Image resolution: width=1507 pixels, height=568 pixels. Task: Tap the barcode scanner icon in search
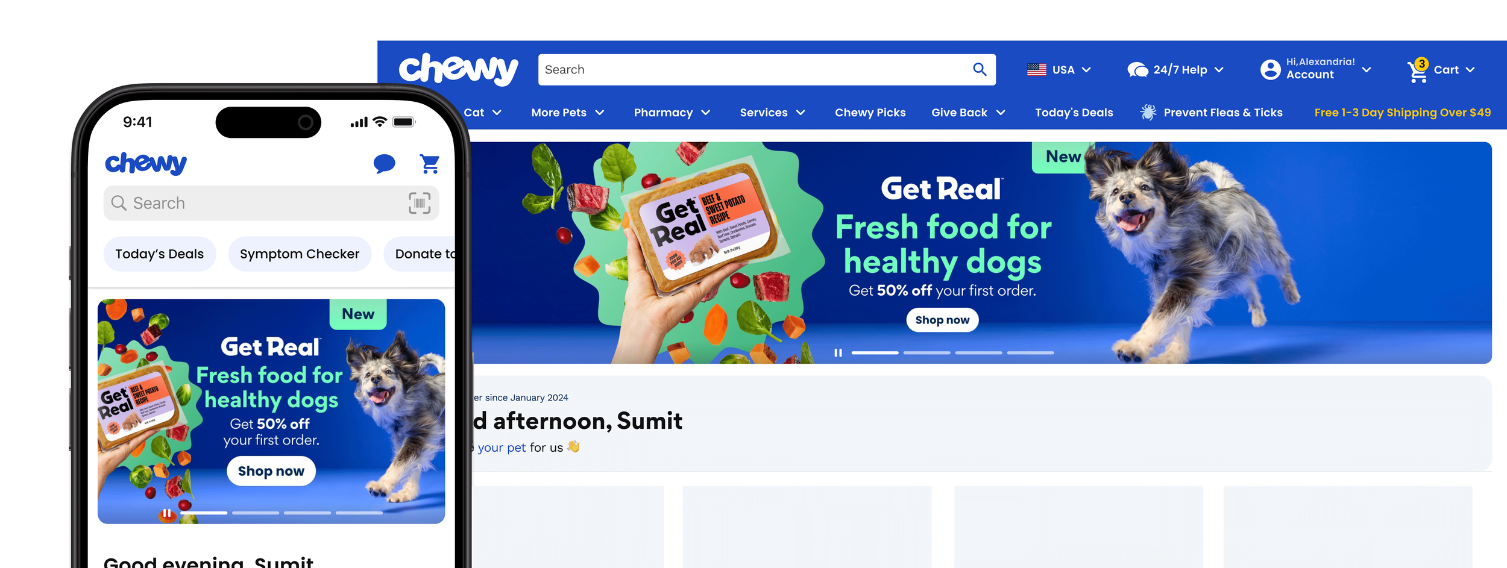coord(420,203)
